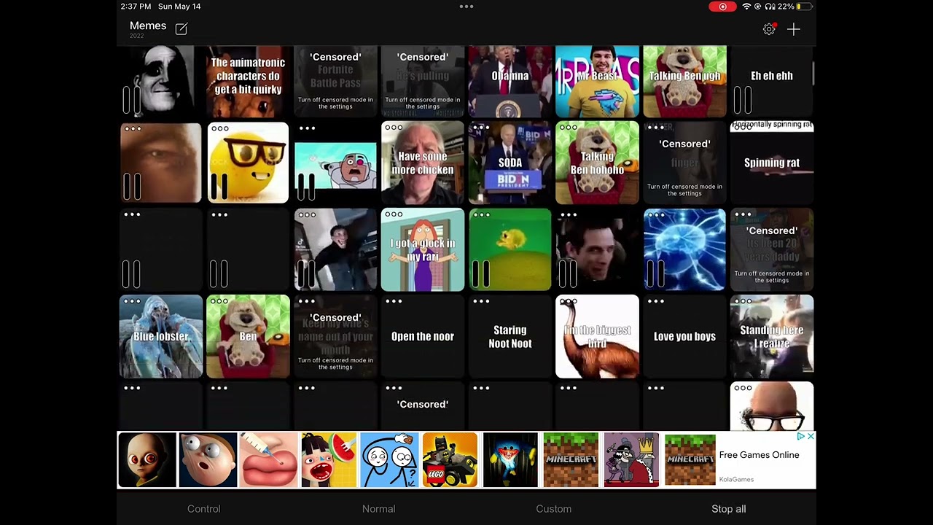Open options dots on Talking Ben hohoho tile

click(569, 128)
